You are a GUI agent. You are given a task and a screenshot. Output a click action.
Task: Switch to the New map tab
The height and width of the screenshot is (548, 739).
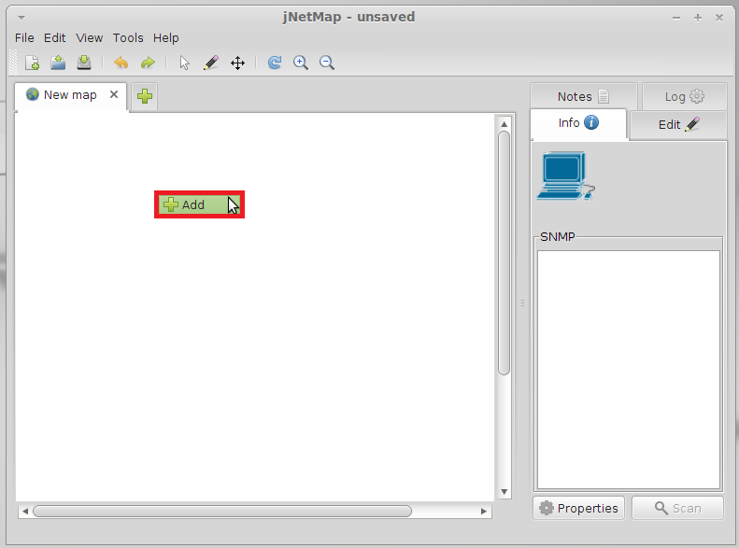click(70, 95)
